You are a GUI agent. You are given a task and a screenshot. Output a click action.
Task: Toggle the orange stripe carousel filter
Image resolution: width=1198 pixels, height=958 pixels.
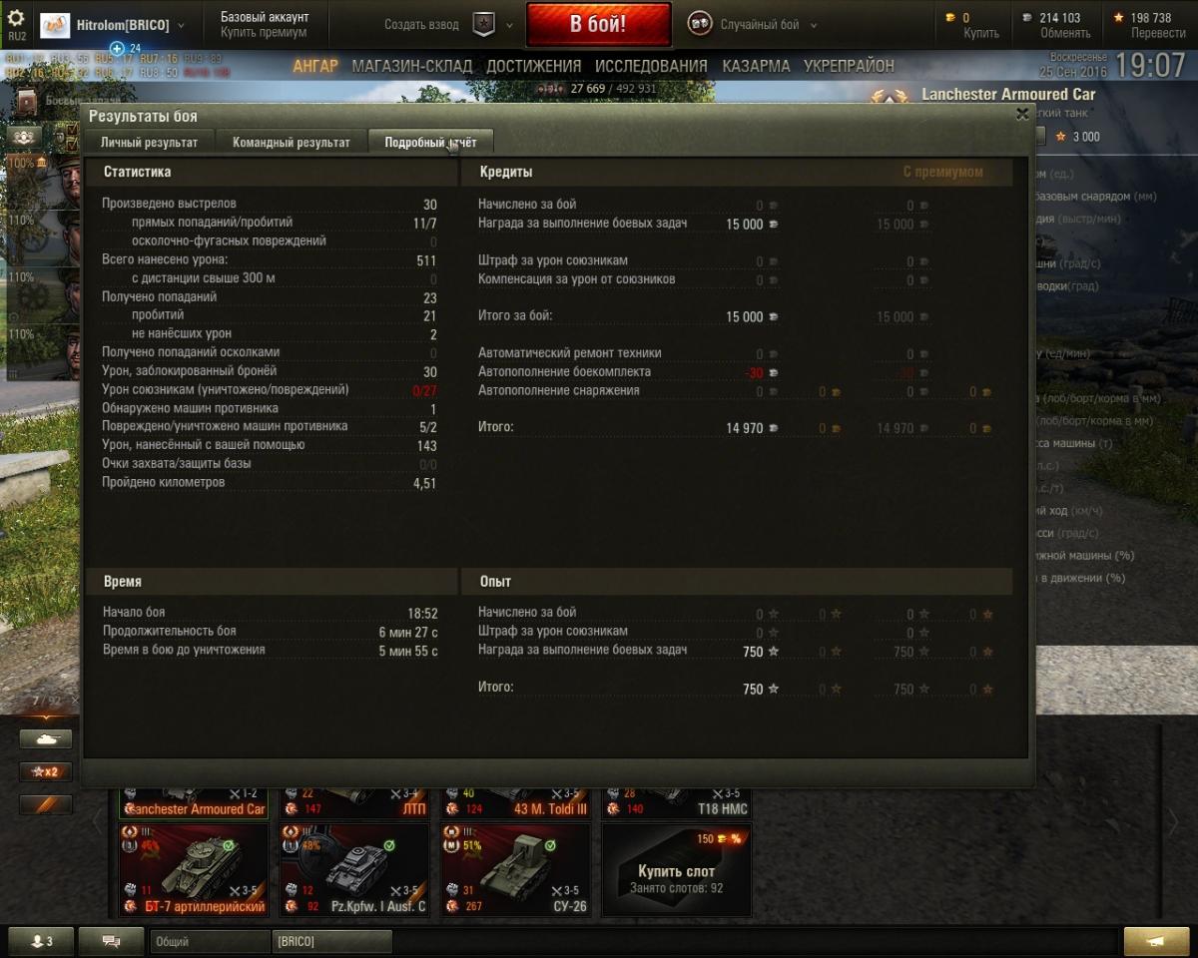pyautogui.click(x=46, y=804)
